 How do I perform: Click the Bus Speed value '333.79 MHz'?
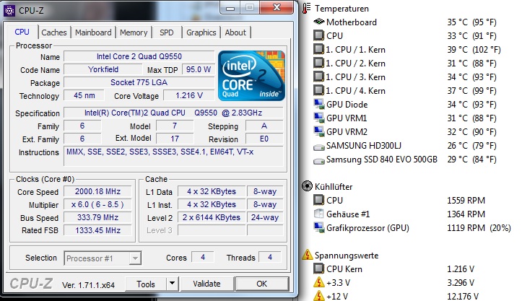coord(98,217)
